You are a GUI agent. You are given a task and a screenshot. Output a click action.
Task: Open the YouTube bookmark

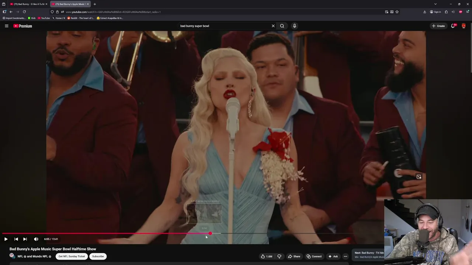(x=44, y=18)
